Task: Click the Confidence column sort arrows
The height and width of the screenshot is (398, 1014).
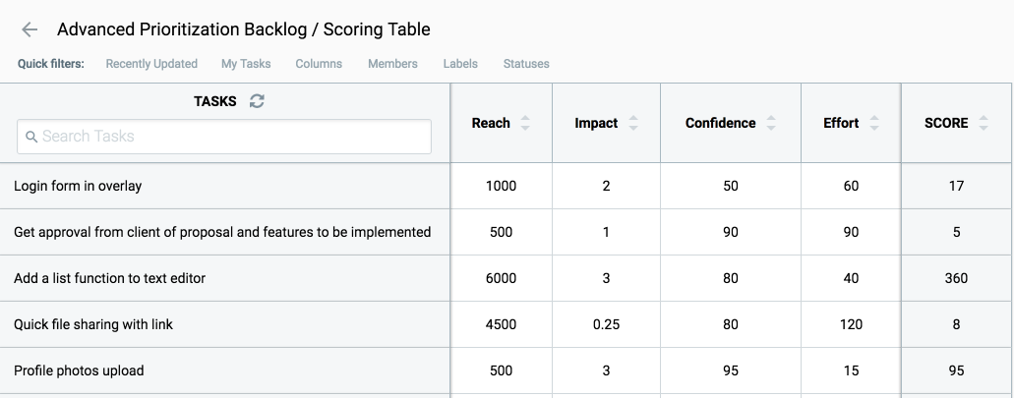Action: pos(771,123)
